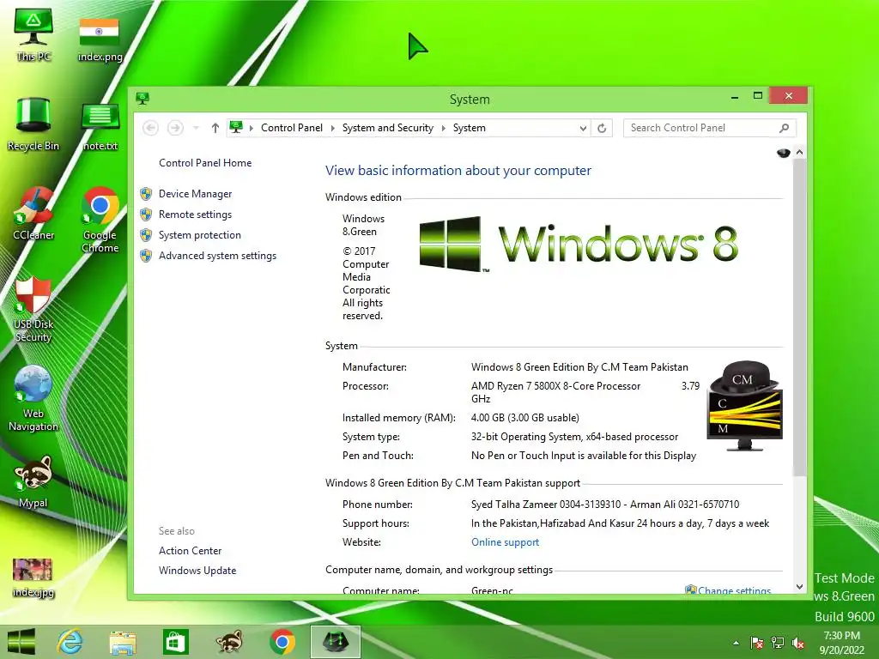879x659 pixels.
Task: Open Windows Update under See also
Action: 197,570
